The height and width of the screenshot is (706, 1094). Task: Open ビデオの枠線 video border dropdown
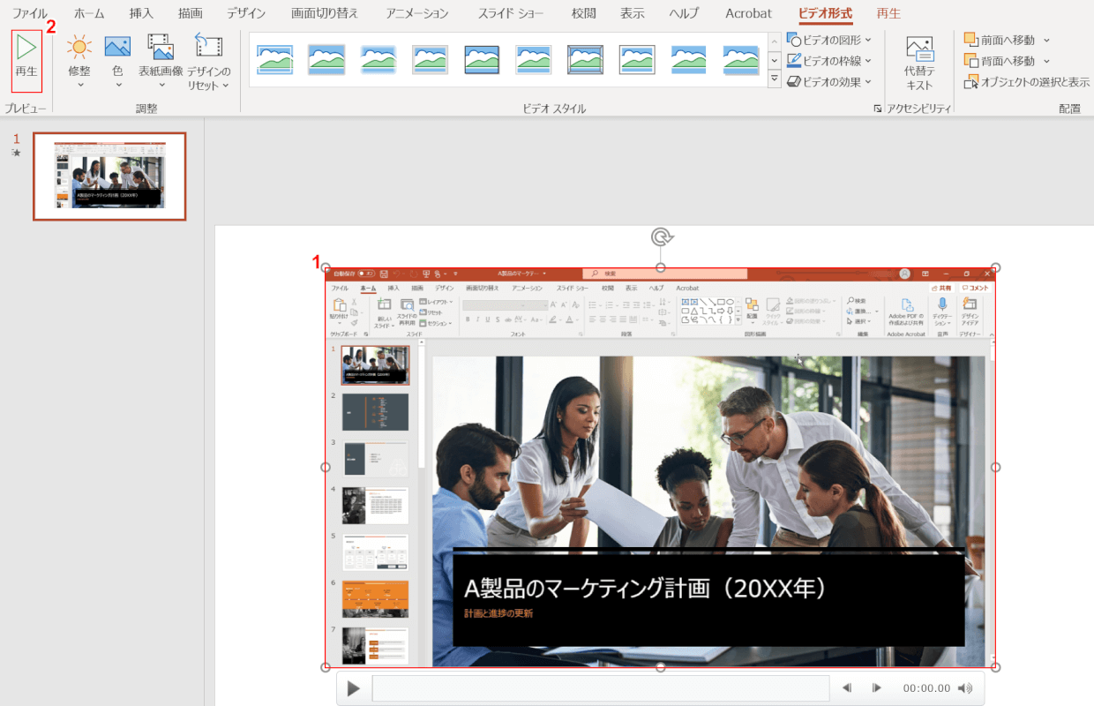[829, 61]
